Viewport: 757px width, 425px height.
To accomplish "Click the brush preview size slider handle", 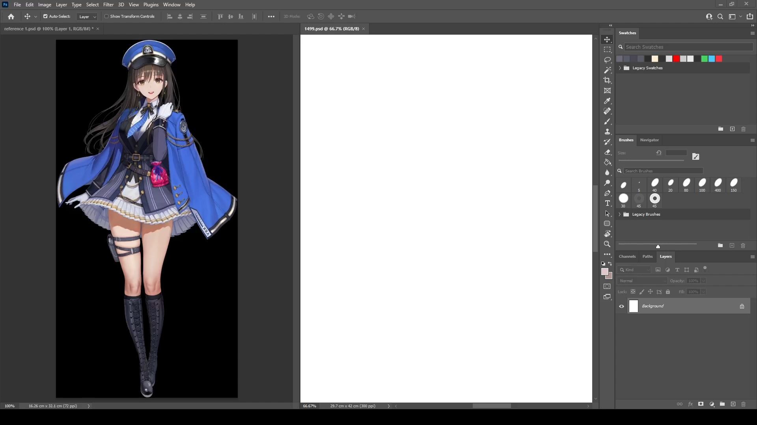I will [658, 246].
